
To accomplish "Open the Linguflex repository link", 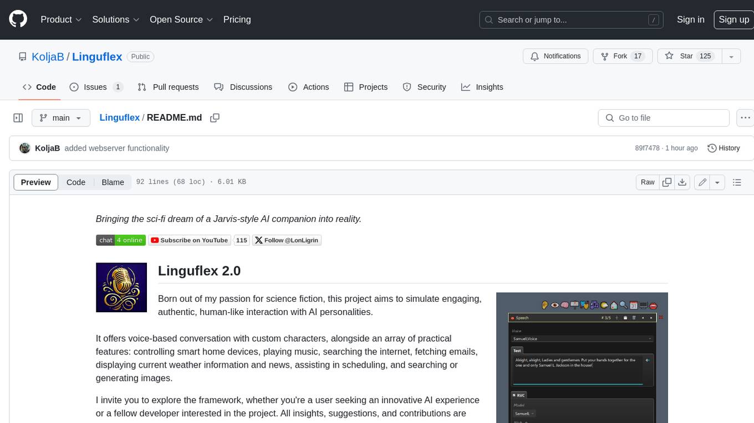I will coord(97,56).
